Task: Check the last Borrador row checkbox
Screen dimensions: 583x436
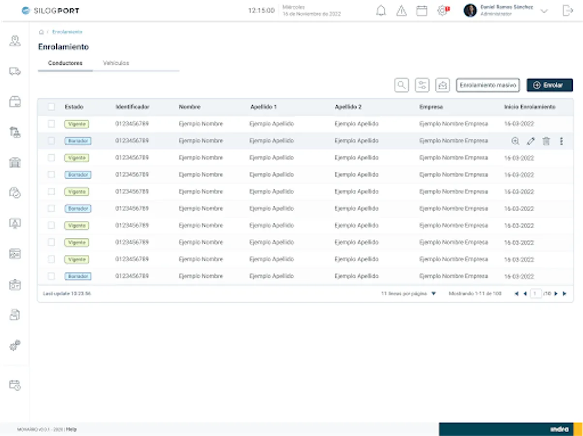Action: pyautogui.click(x=51, y=276)
